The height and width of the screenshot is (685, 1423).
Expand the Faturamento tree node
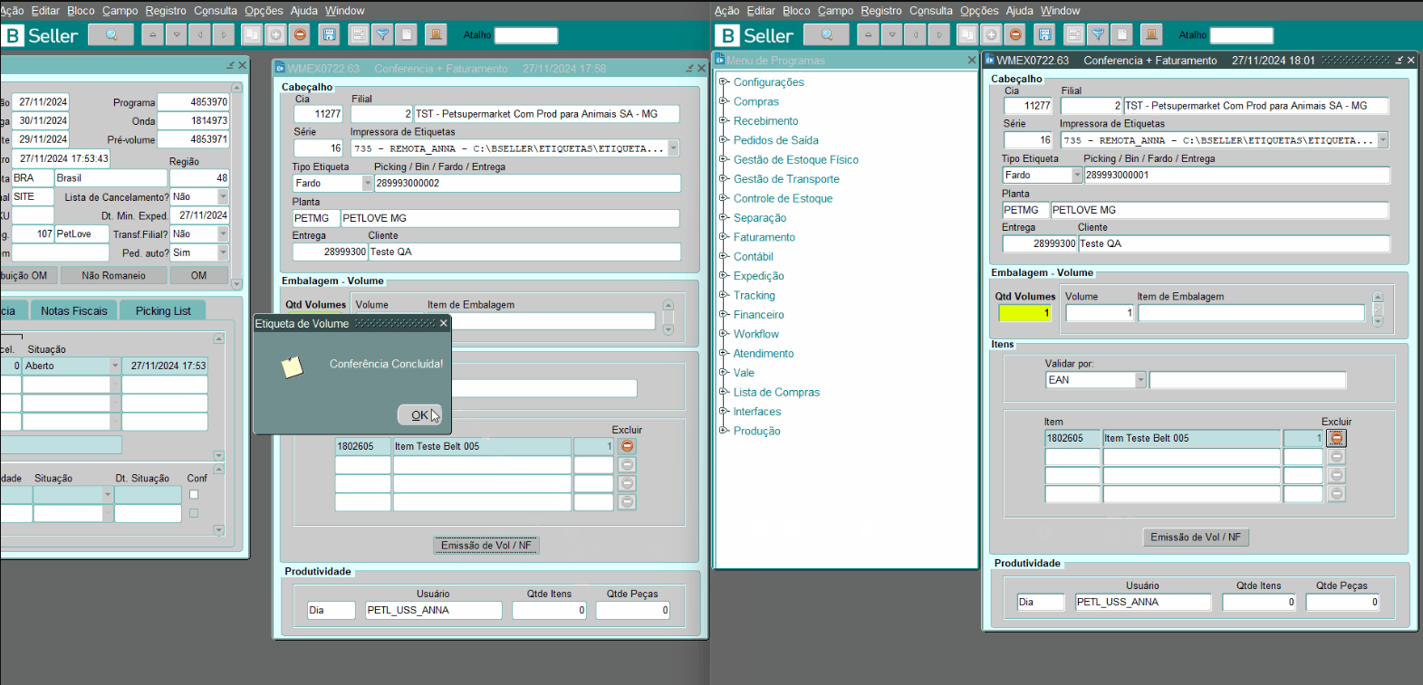click(x=724, y=237)
